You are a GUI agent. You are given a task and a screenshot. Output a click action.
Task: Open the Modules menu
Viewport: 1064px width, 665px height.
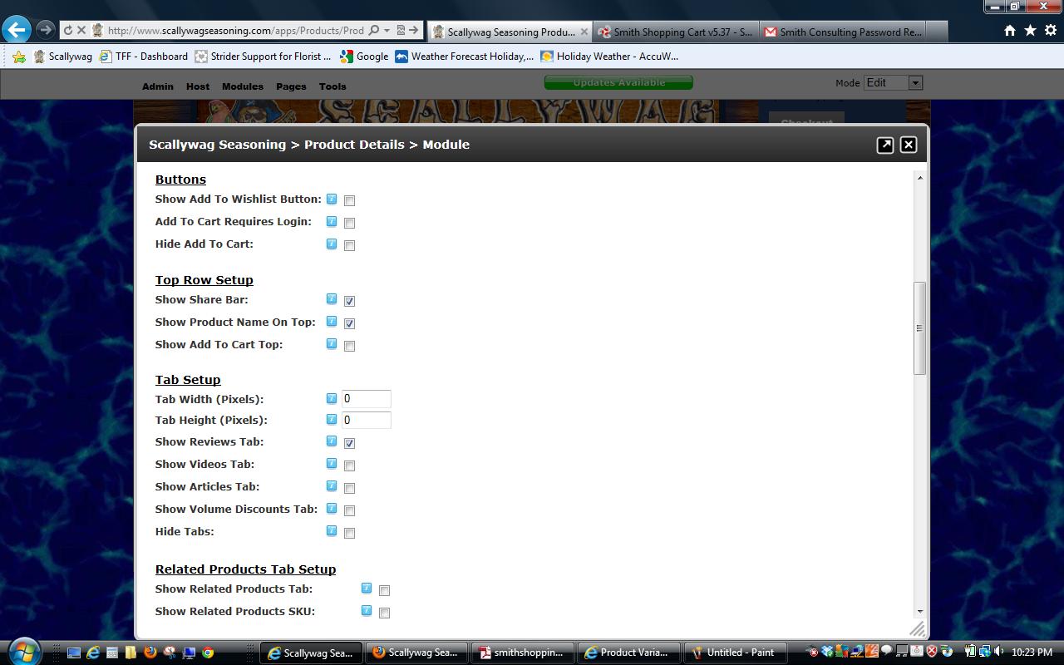[243, 86]
